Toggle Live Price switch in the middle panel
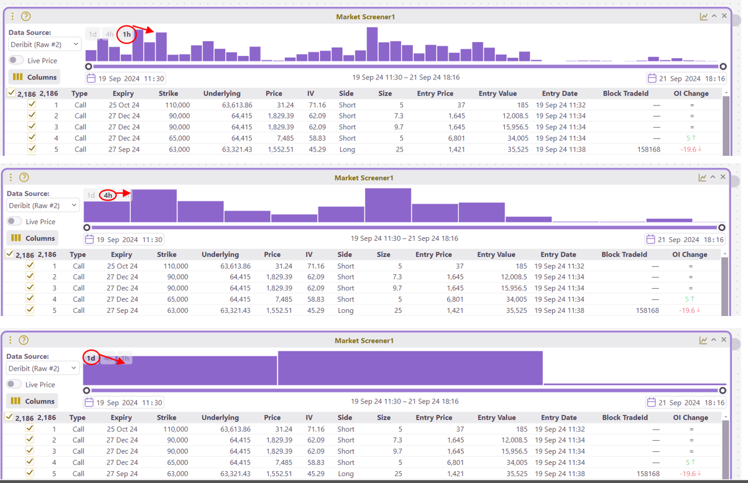 (14, 221)
